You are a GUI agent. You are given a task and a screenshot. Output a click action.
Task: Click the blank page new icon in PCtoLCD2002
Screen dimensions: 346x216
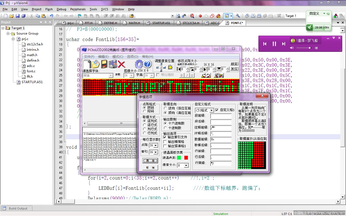[x=87, y=64]
